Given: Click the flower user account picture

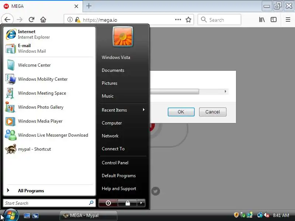Looking at the screenshot, I should (123, 36).
